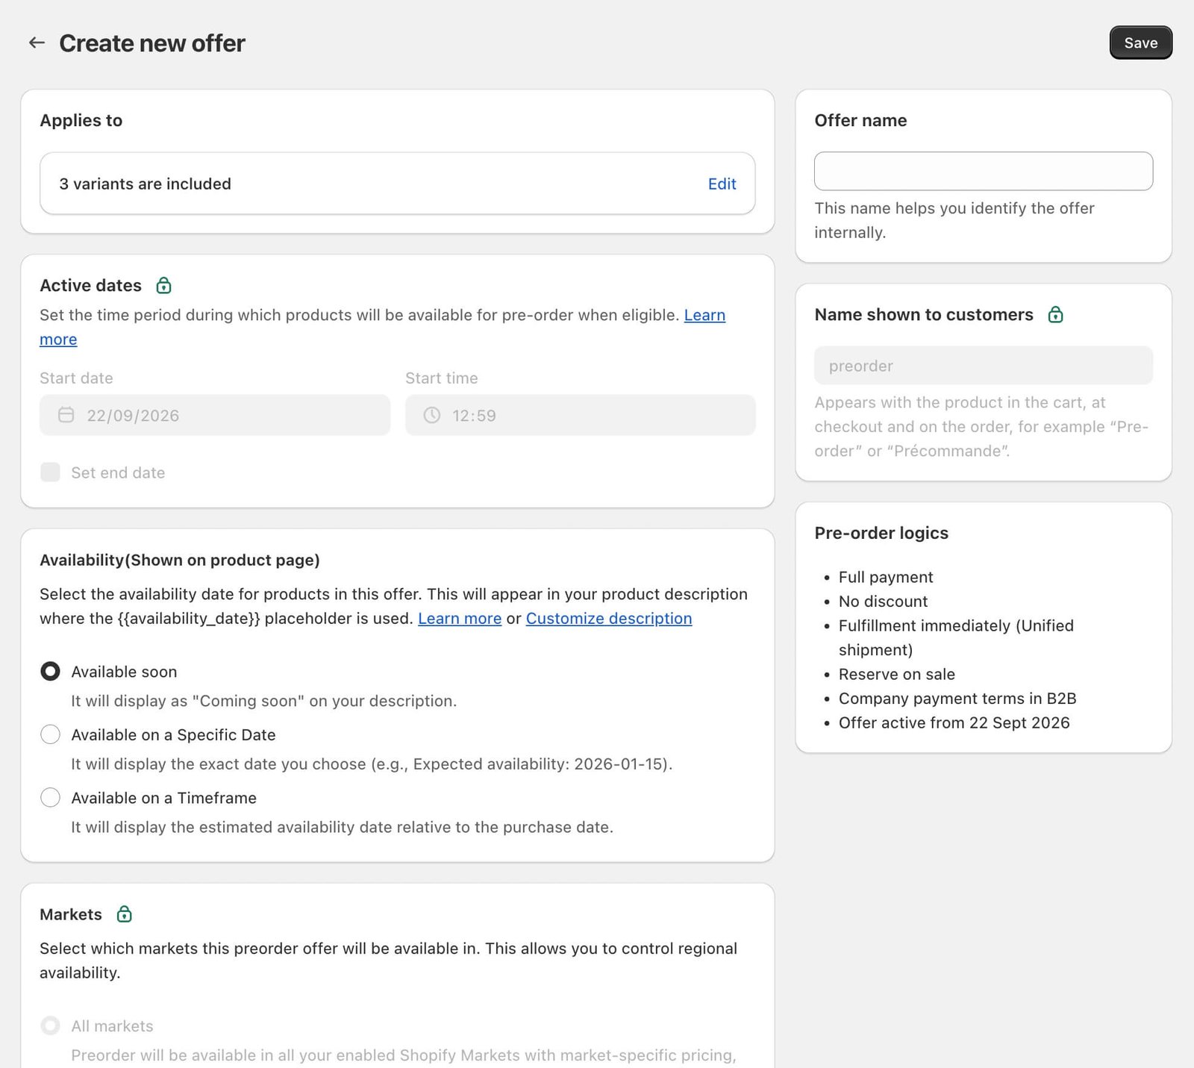
Task: Tick the Set end date checkbox
Action: [50, 472]
